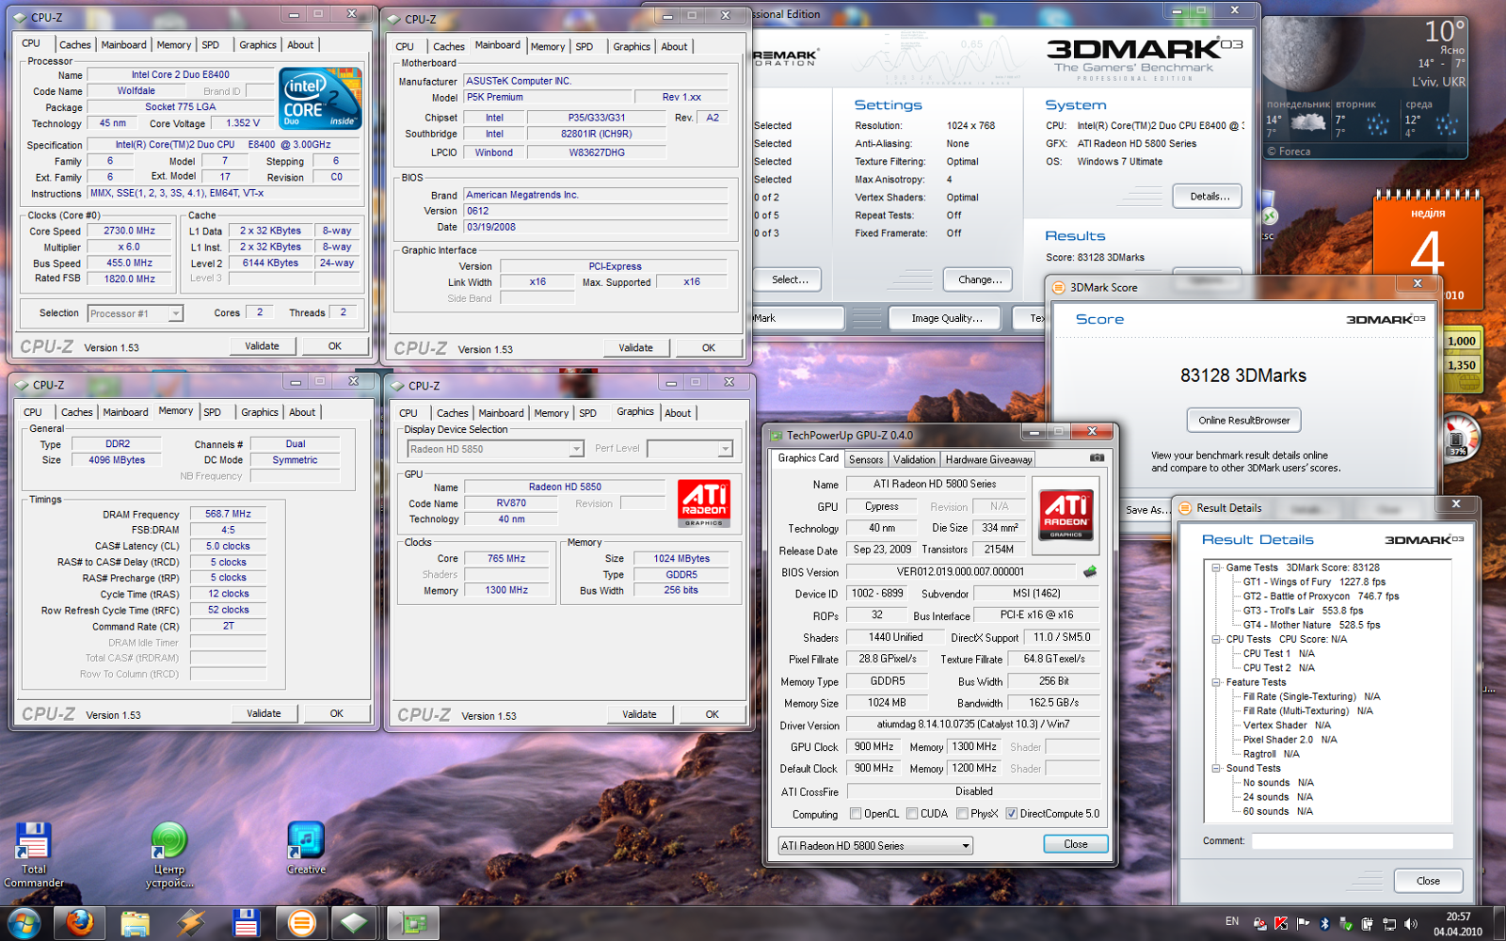
Task: Open the Центр устройств desktop shortcut
Action: click(169, 854)
